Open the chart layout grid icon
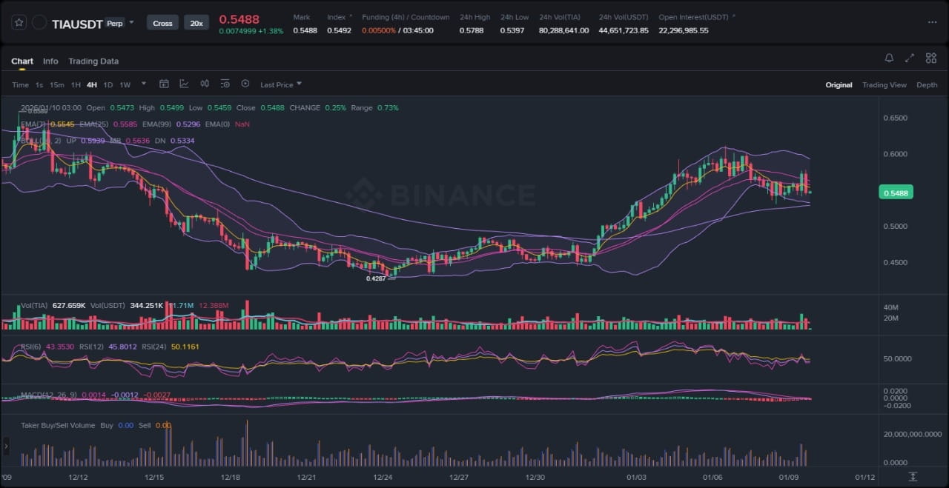This screenshot has height=488, width=949. (931, 58)
